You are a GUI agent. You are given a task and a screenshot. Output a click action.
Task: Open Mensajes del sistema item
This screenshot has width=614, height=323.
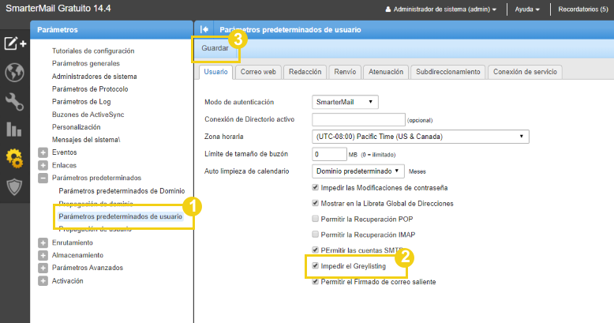tap(86, 140)
